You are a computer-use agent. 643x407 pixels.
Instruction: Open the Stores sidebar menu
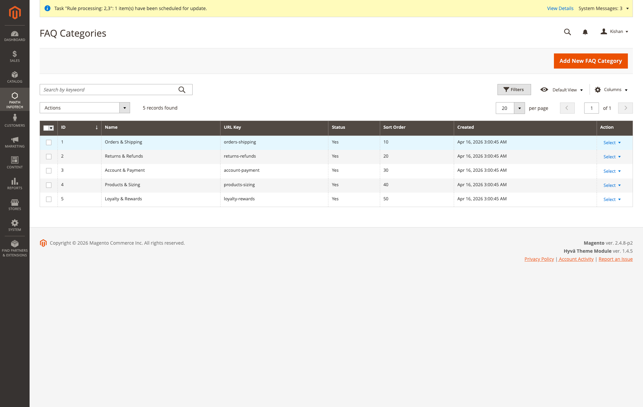click(14, 204)
